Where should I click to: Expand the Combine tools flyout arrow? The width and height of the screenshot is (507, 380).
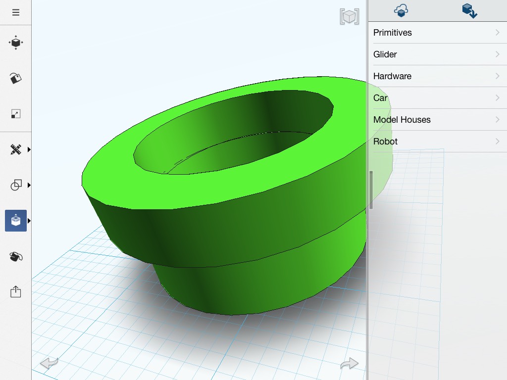(29, 185)
